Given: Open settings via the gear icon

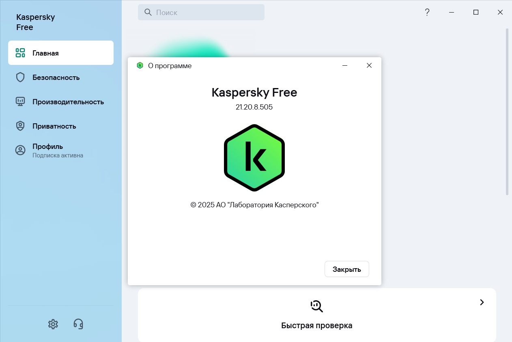Looking at the screenshot, I should coord(53,324).
